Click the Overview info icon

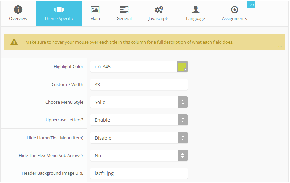click(18, 10)
